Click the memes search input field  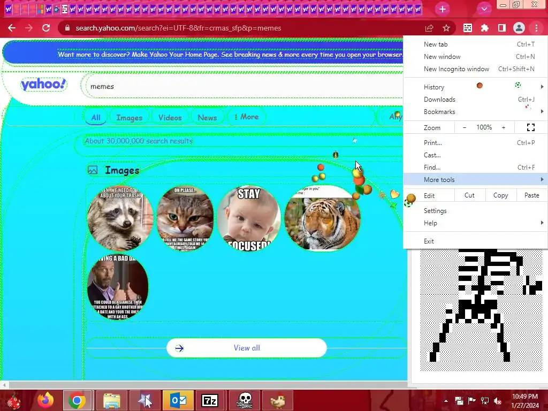pos(245,86)
